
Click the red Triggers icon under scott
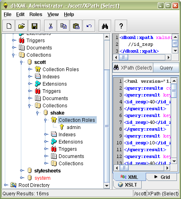38,91
